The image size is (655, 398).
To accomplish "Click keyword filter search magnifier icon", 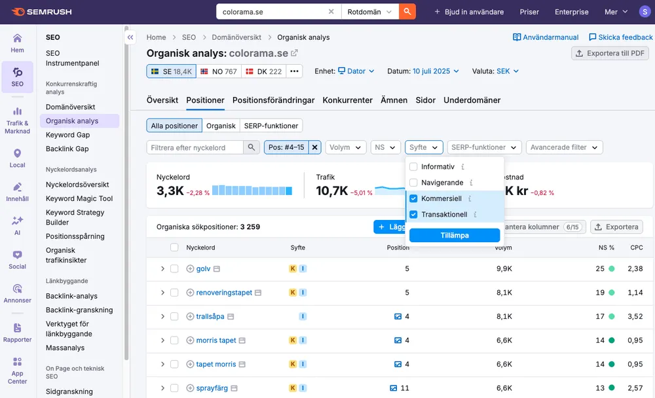I will coord(251,147).
